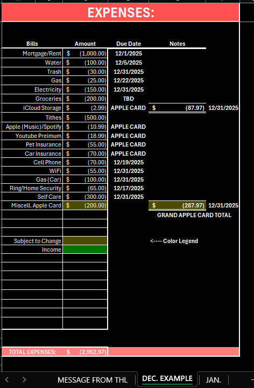Click the Youtube Preimum bill label cell
Screen dimensions: 254x388
[32, 136]
